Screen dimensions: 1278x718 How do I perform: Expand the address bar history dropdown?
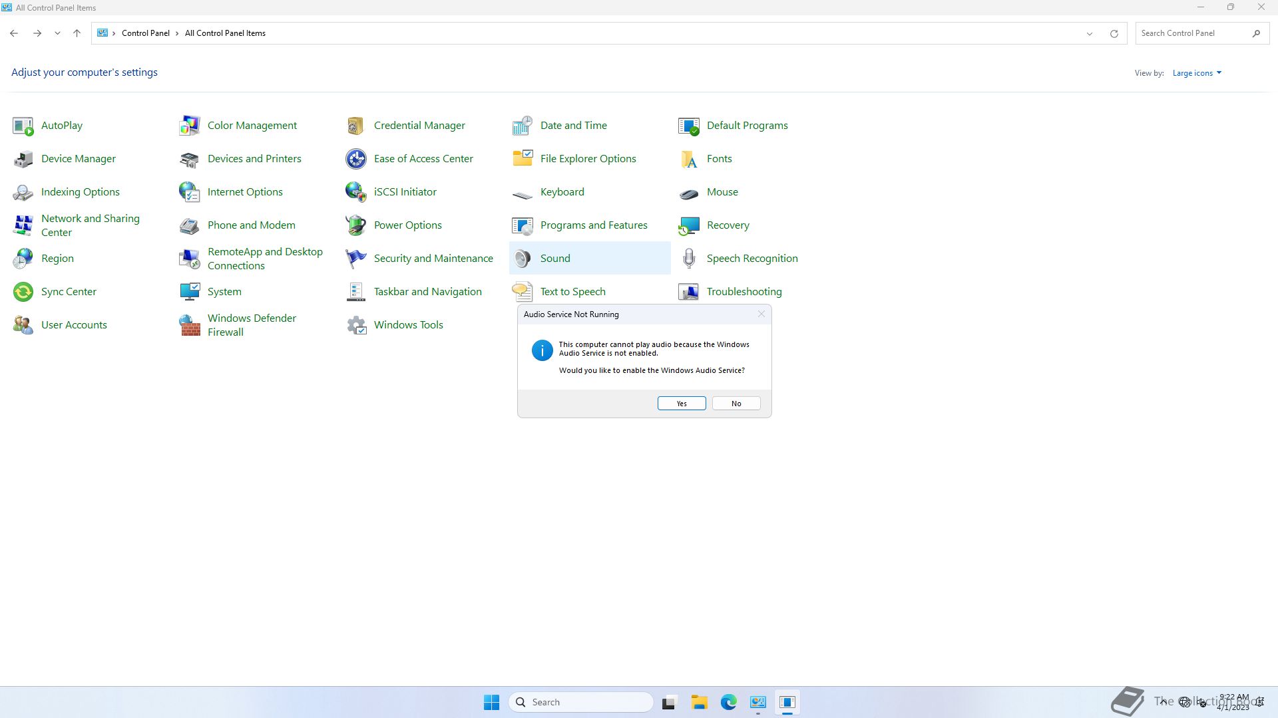pyautogui.click(x=1090, y=33)
